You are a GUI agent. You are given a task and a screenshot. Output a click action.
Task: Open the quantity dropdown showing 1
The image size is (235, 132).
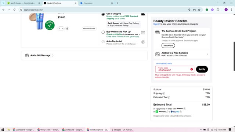tap(61, 29)
